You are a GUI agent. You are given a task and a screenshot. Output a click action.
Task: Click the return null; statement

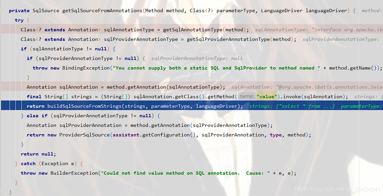coord(38,154)
